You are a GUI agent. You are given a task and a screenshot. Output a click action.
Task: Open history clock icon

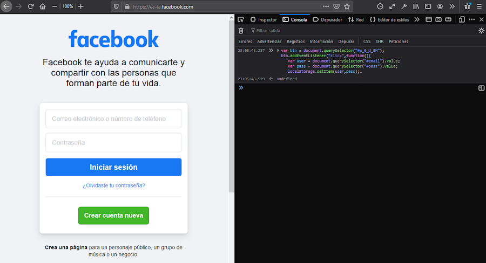click(x=380, y=6)
